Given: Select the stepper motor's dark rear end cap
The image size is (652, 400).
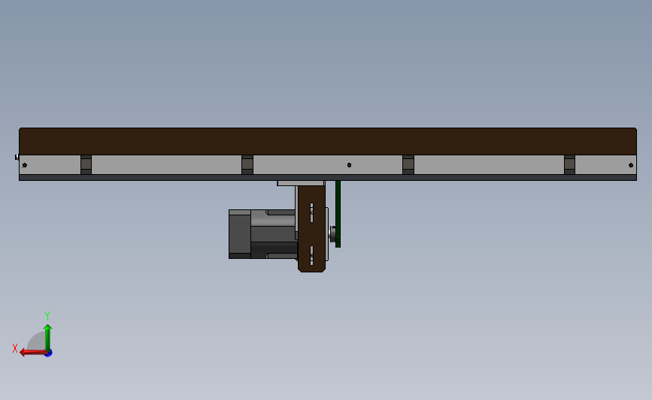Looking at the screenshot, I should pyautogui.click(x=240, y=234).
